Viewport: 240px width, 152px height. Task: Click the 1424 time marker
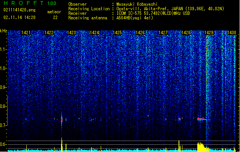point(95,33)
